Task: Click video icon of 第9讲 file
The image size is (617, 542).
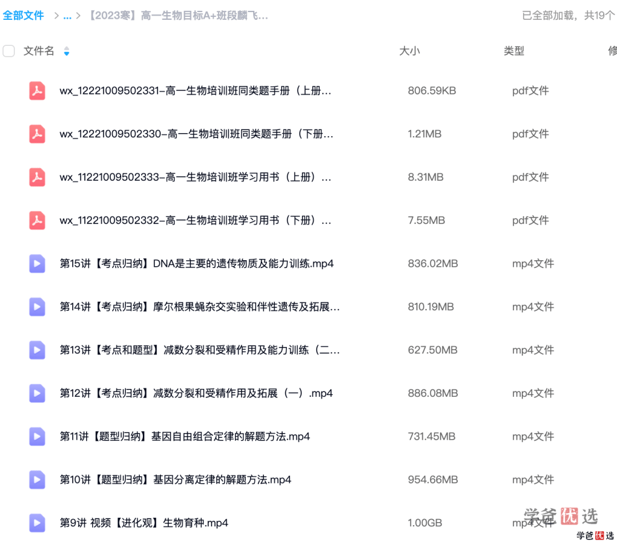Action: click(37, 523)
